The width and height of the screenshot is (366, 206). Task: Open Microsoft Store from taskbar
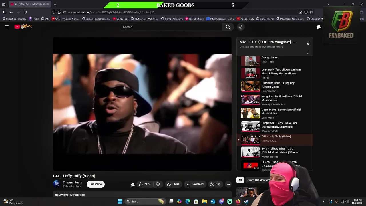coord(196,201)
